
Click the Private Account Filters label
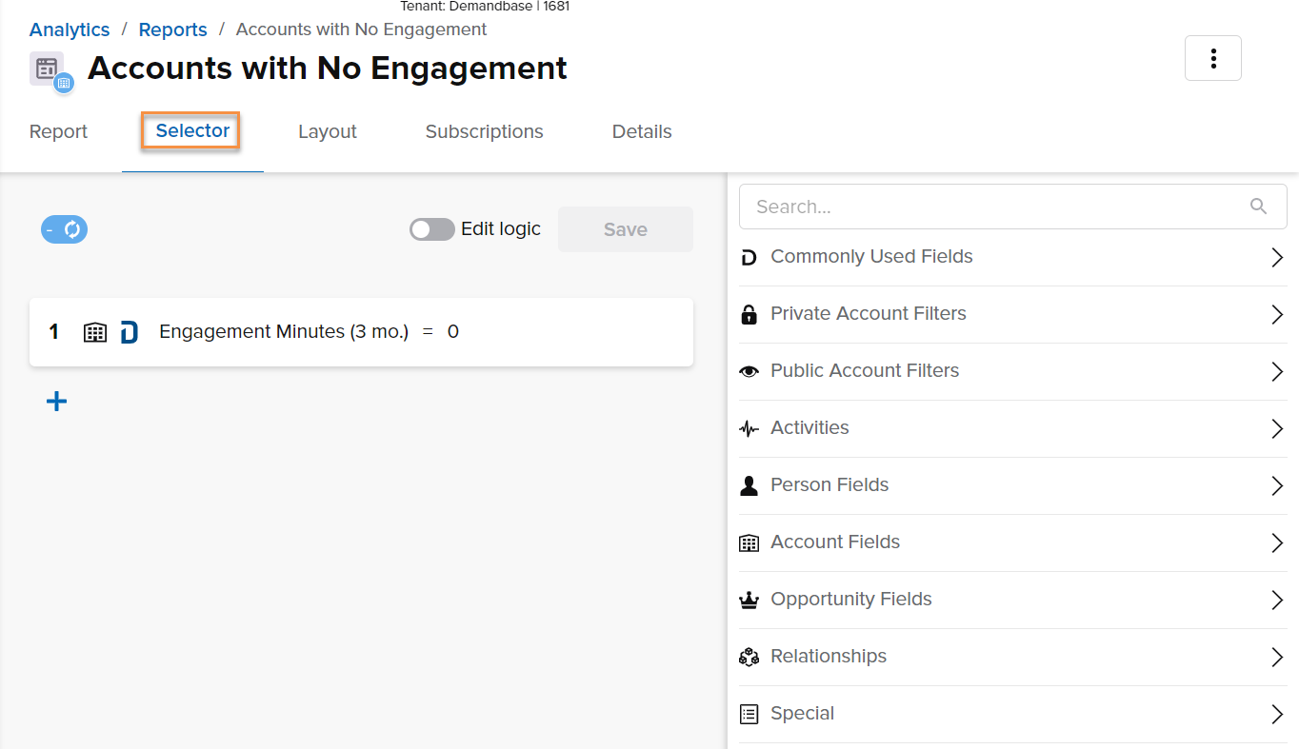pyautogui.click(x=869, y=314)
